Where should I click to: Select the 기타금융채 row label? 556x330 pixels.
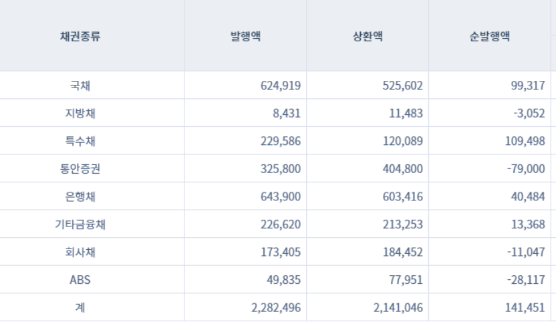pyautogui.click(x=80, y=224)
